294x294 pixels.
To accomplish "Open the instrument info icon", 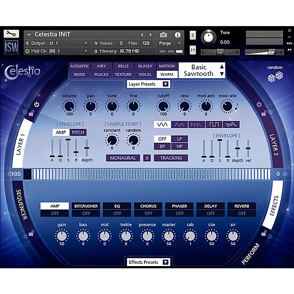I will (x=178, y=35).
